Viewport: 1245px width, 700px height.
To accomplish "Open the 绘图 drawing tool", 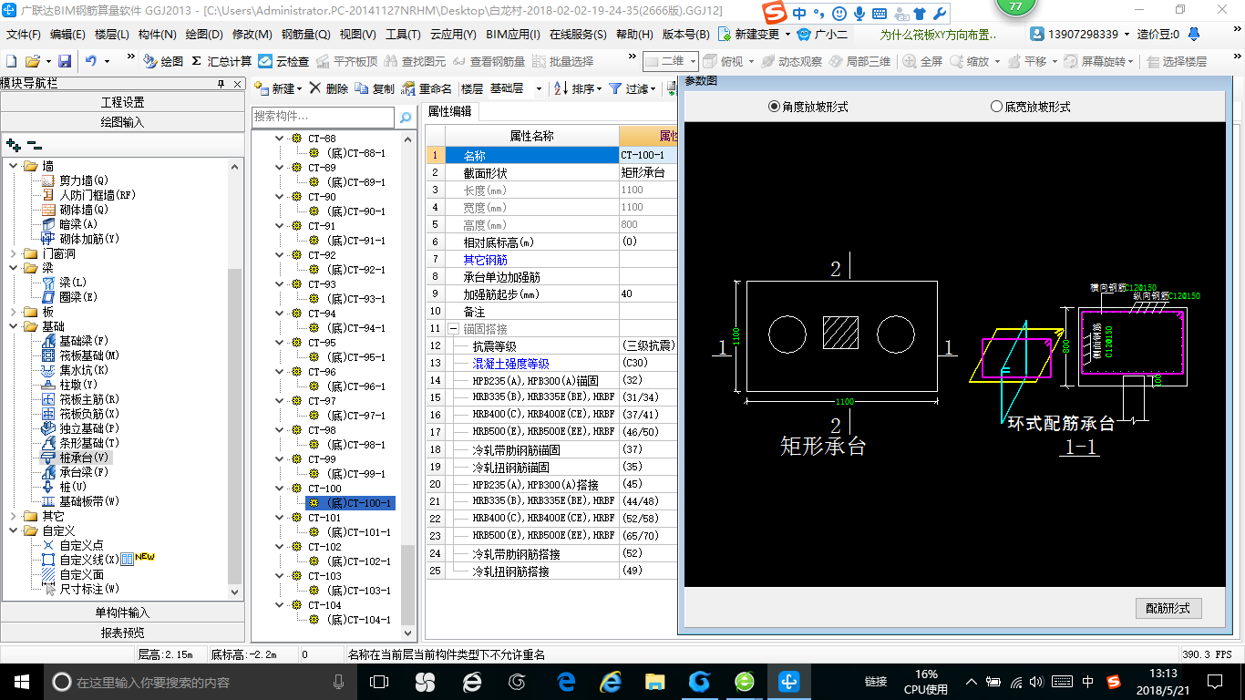I will coord(163,61).
